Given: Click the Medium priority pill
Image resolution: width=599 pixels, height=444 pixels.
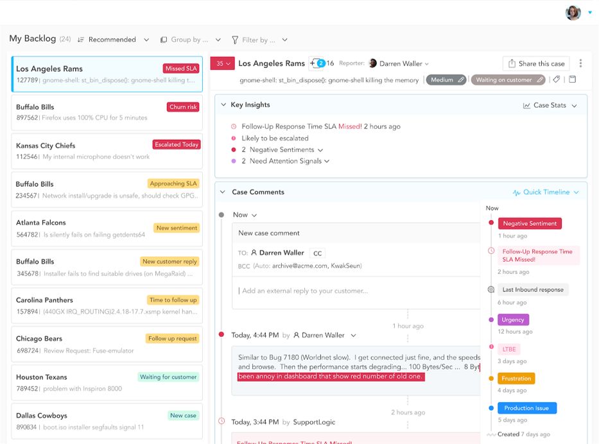Looking at the screenshot, I should point(446,80).
